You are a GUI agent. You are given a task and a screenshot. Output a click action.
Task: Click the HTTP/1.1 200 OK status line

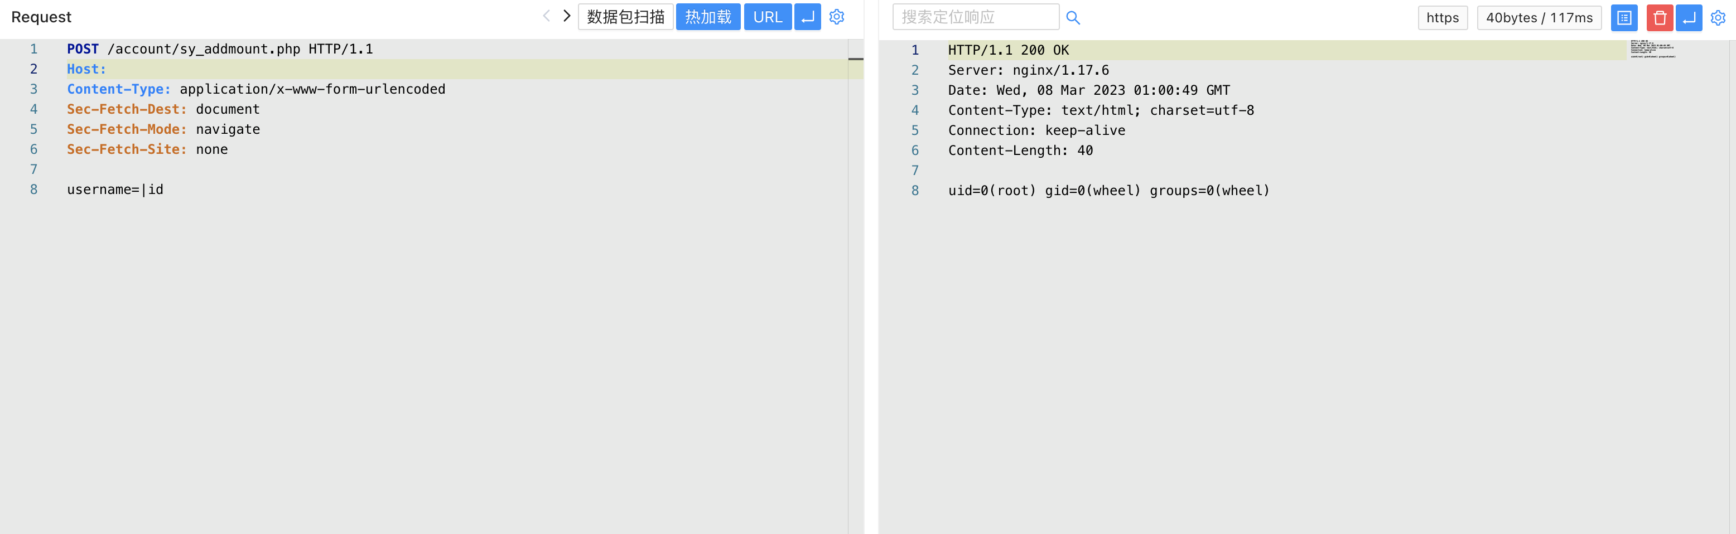point(1008,51)
